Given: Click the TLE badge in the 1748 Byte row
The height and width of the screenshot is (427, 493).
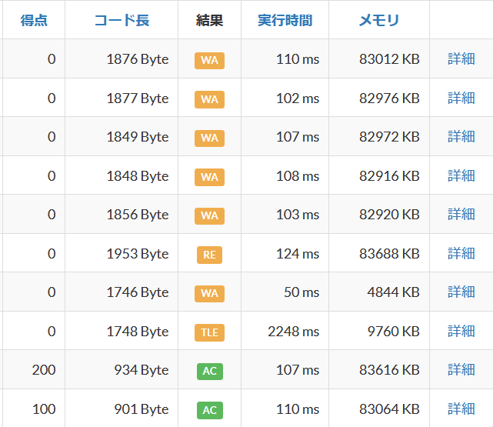Looking at the screenshot, I should click(x=209, y=332).
